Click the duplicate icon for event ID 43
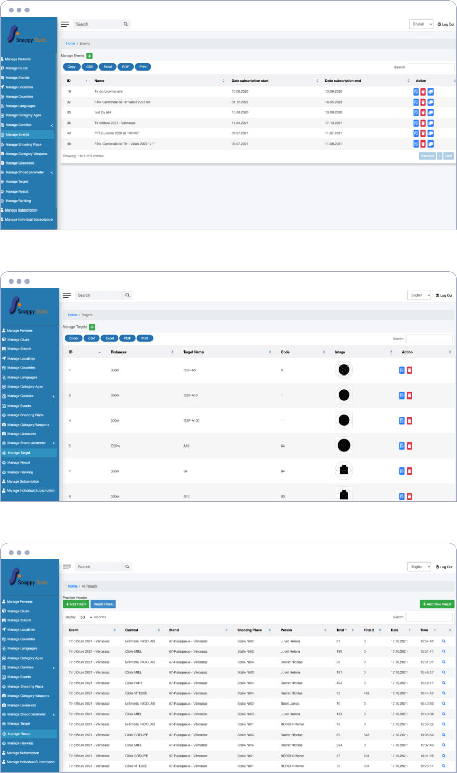The image size is (457, 773). pyautogui.click(x=430, y=133)
